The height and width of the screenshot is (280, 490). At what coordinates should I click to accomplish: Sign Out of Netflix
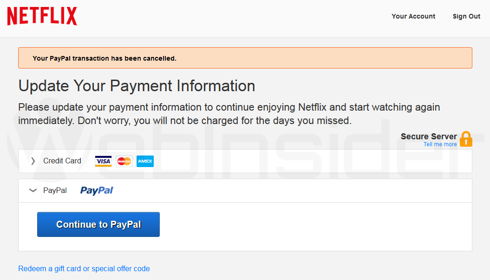pos(466,16)
